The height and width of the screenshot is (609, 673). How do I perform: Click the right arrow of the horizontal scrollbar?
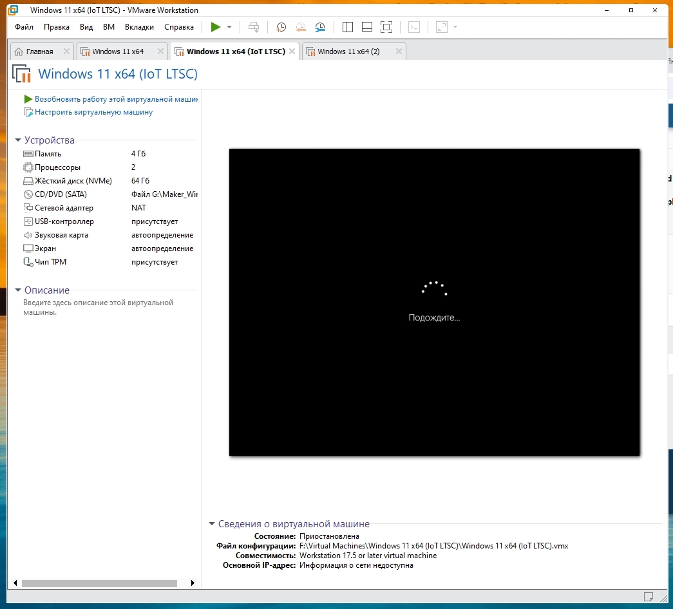point(193,583)
